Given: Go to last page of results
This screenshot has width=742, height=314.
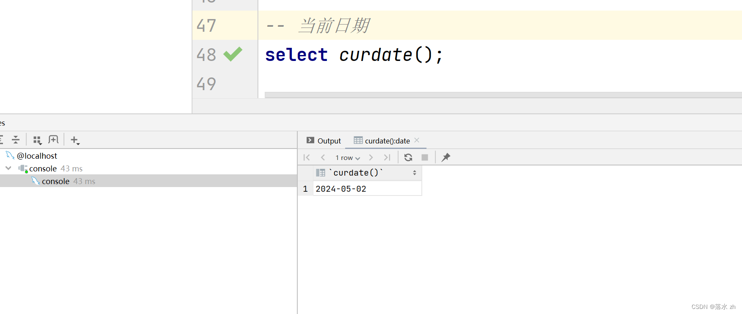Looking at the screenshot, I should [387, 157].
